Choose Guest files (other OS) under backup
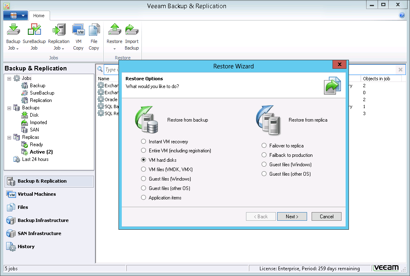 pos(143,188)
